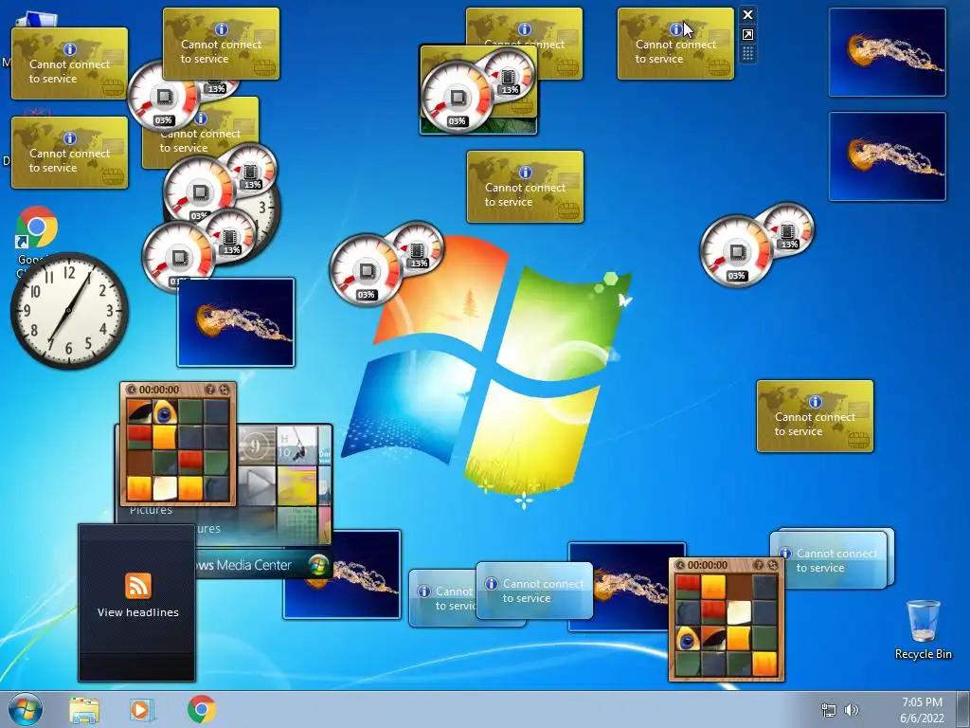Click white tile in puzzle overlapping Media Center
This screenshot has width=970, height=728.
click(x=165, y=488)
